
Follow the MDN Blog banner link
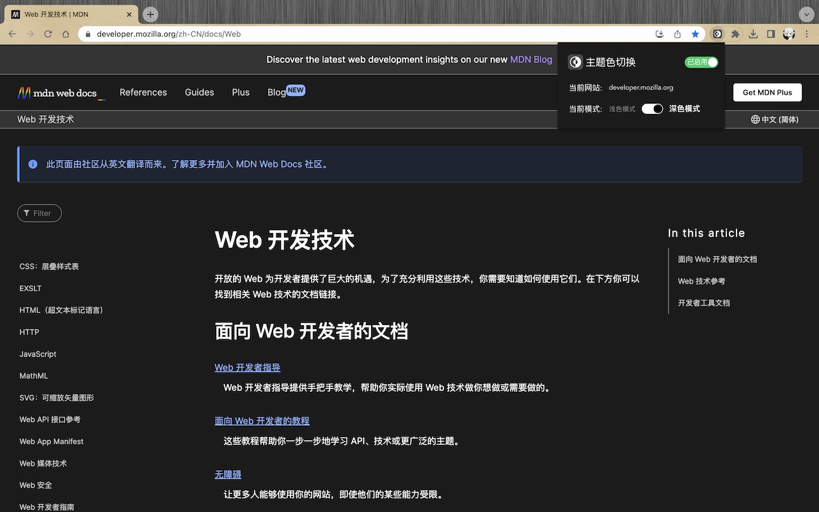tap(531, 60)
